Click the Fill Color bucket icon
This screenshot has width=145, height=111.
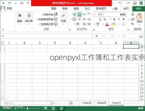tap(114, 24)
